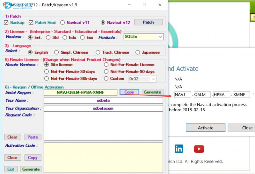The image size is (255, 174).
Task: Choose the Ess version option
Action: [82, 38]
